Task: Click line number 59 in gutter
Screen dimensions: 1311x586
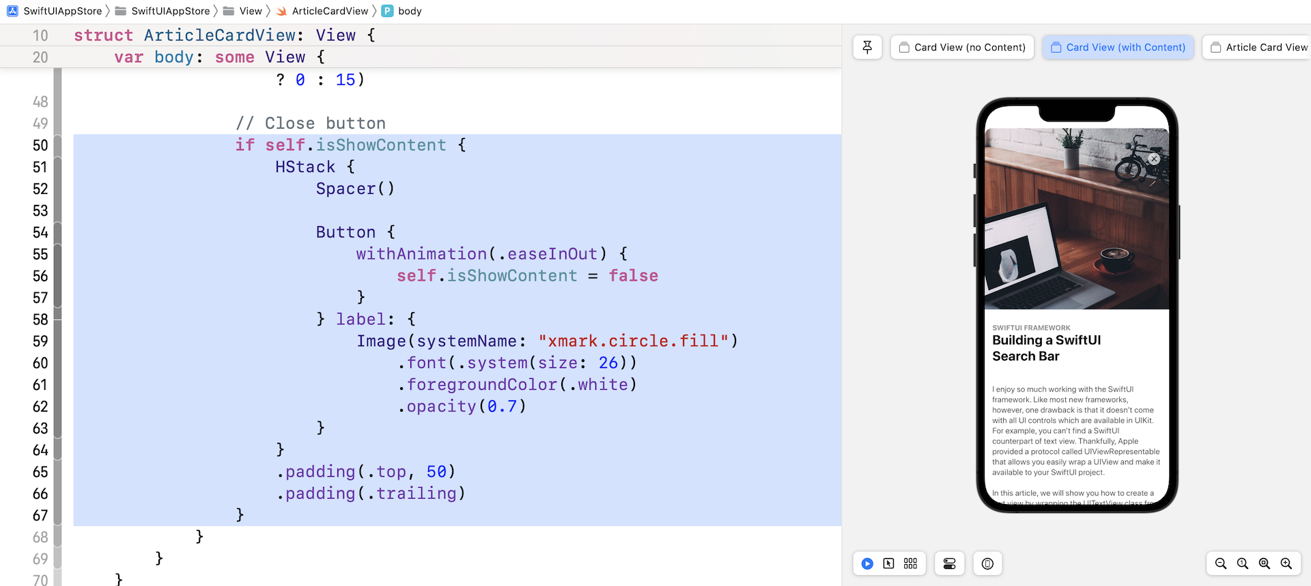Action: tap(40, 341)
